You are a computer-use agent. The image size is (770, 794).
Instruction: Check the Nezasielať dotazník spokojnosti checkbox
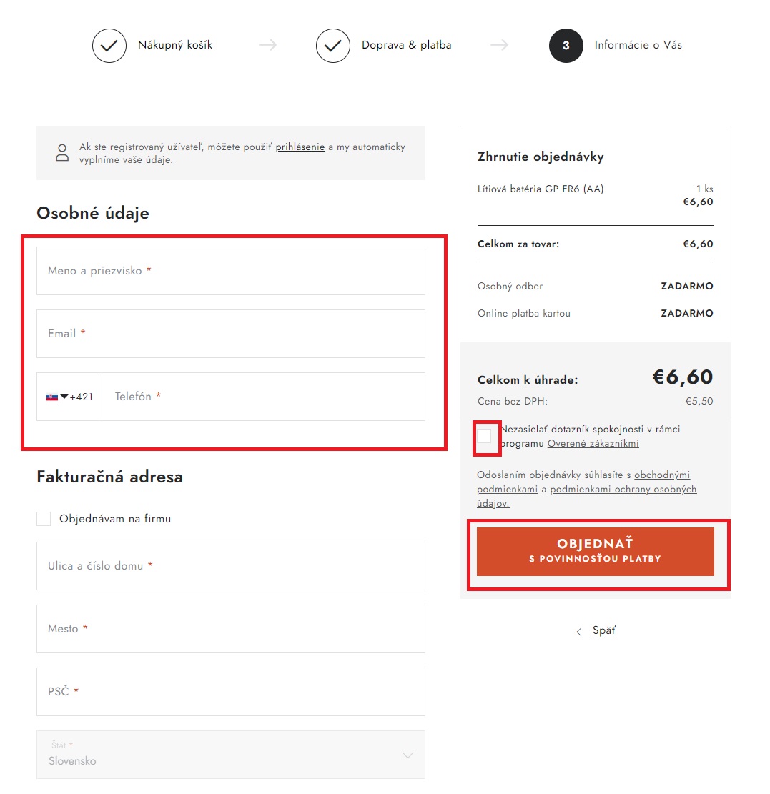coord(484,436)
